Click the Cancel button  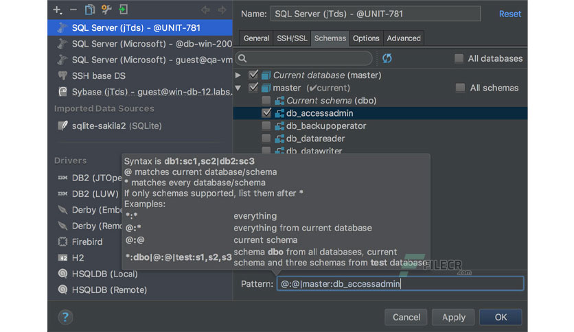pos(406,317)
